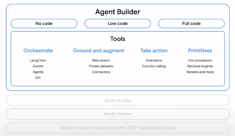
Task: Click the No code pill button
Action: click(44, 24)
